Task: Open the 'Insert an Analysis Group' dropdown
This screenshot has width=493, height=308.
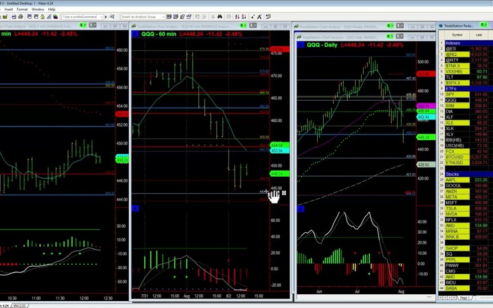Action: pyautogui.click(x=163, y=17)
